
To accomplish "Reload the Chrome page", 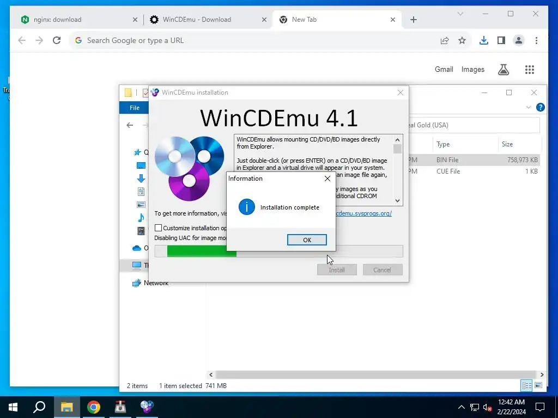I will 57,40.
